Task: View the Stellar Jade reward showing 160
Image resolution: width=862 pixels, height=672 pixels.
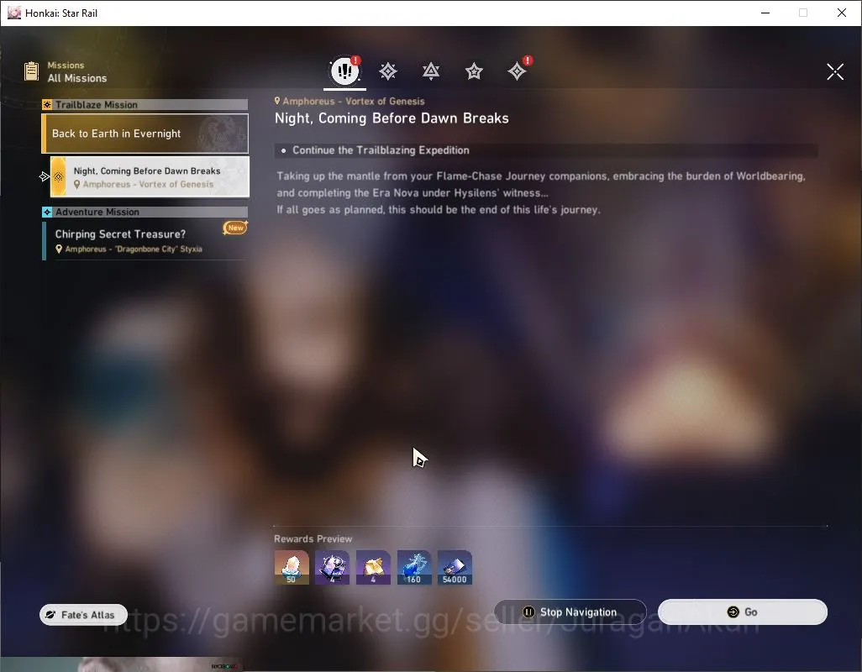Action: click(414, 567)
